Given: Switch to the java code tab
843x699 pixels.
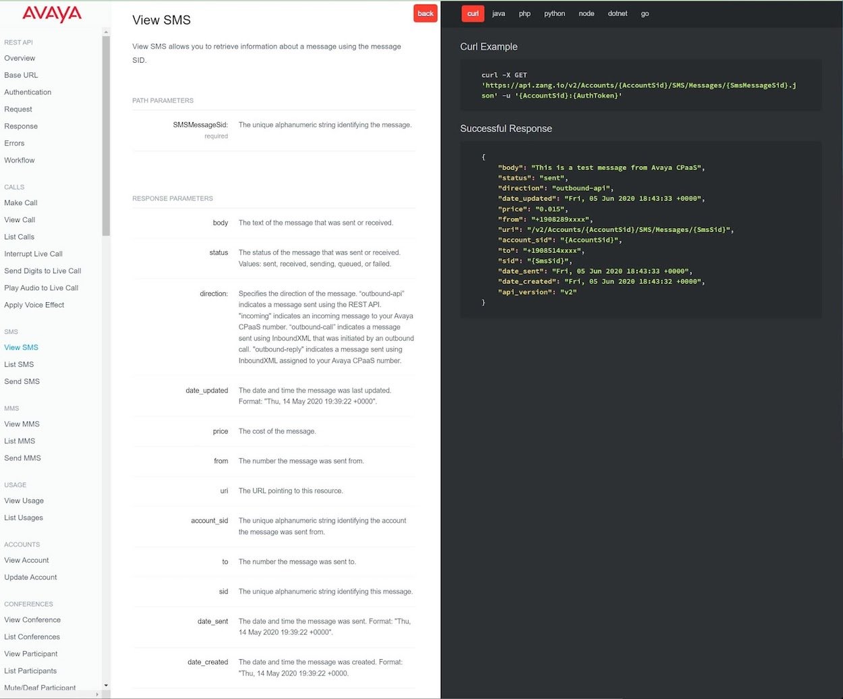Looking at the screenshot, I should click(x=498, y=13).
